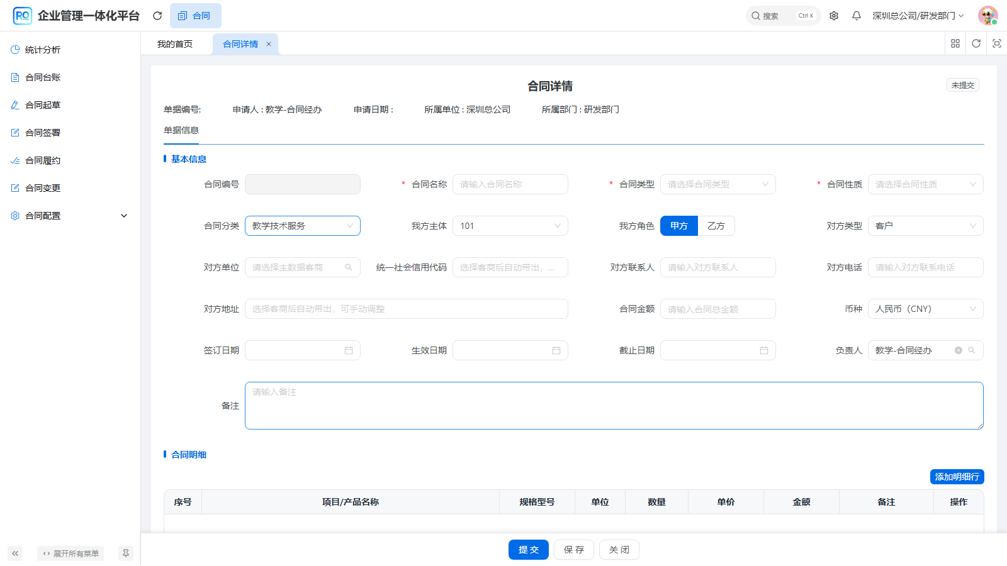Open the 对方类型 dropdown
The height and width of the screenshot is (566, 1007).
tap(926, 226)
